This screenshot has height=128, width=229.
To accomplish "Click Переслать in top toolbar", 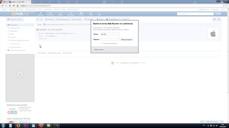I will click(76, 19).
